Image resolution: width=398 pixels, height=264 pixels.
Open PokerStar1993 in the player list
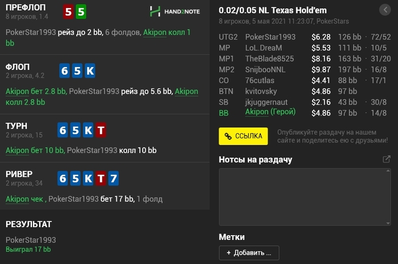pos(270,37)
